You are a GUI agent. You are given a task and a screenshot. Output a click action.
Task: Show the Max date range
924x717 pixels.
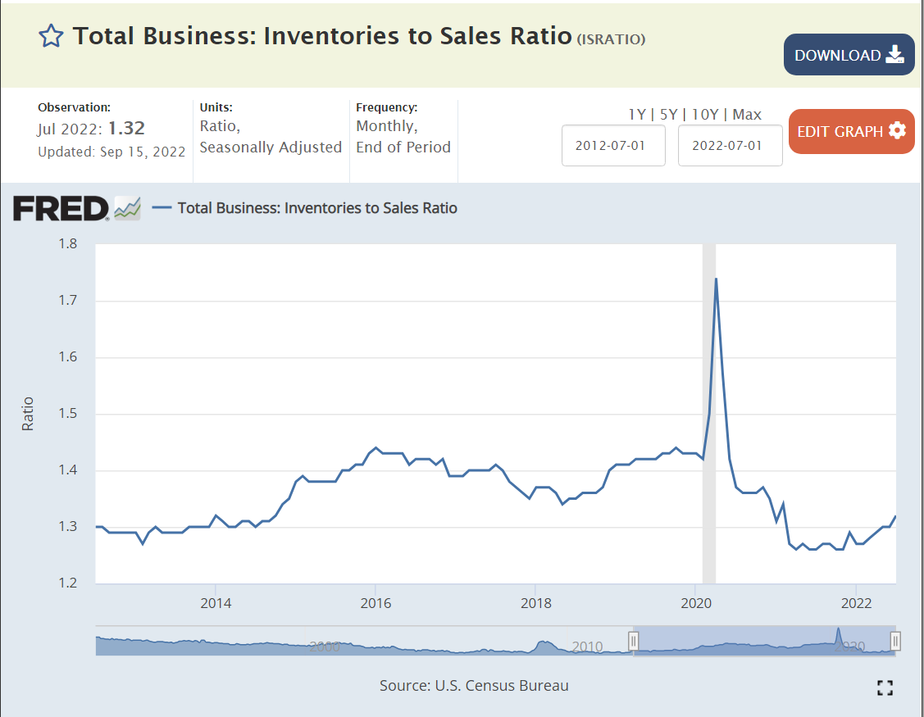click(747, 115)
